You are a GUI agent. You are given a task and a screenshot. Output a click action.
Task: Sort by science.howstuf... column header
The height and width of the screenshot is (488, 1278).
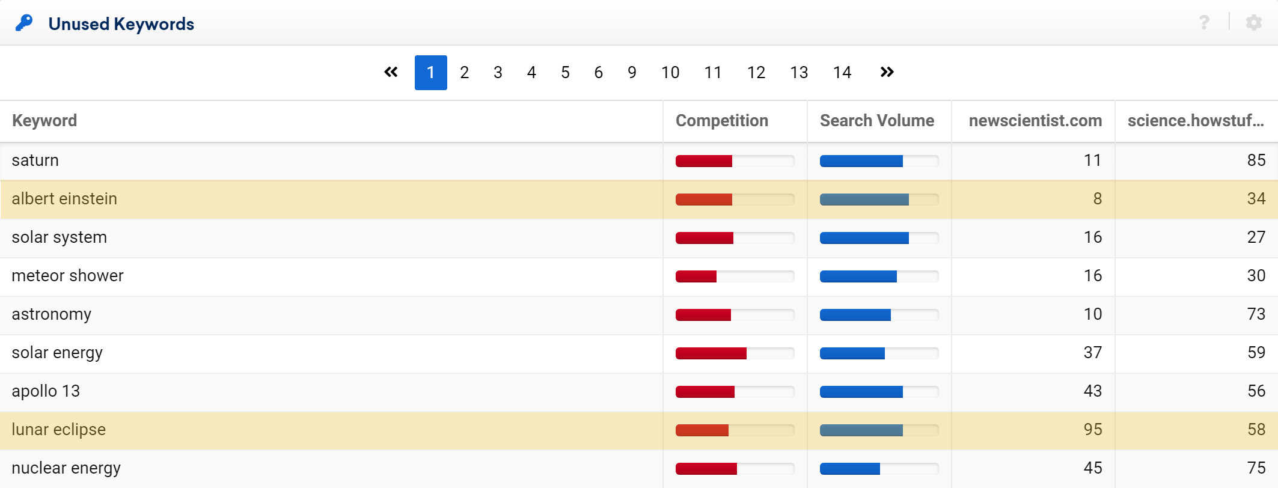pyautogui.click(x=1195, y=121)
